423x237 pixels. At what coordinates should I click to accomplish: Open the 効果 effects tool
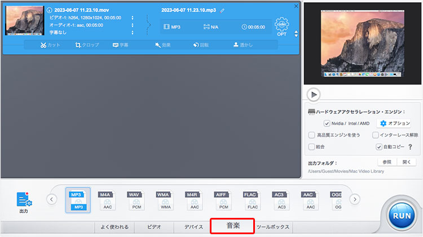[162, 45]
